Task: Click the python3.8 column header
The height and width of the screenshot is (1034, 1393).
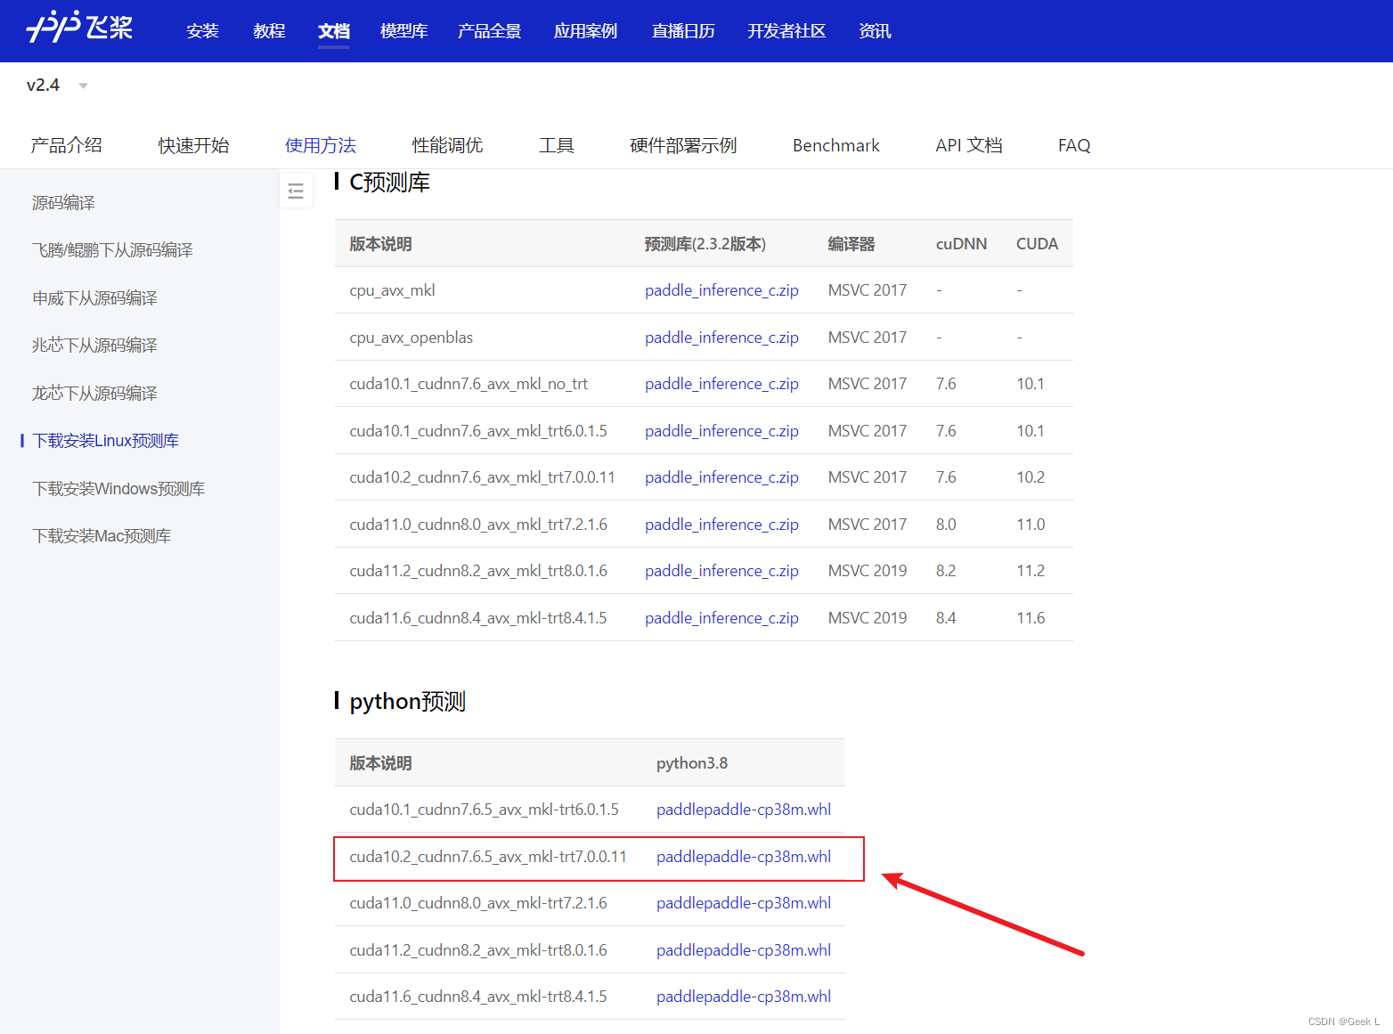Action: pyautogui.click(x=692, y=763)
